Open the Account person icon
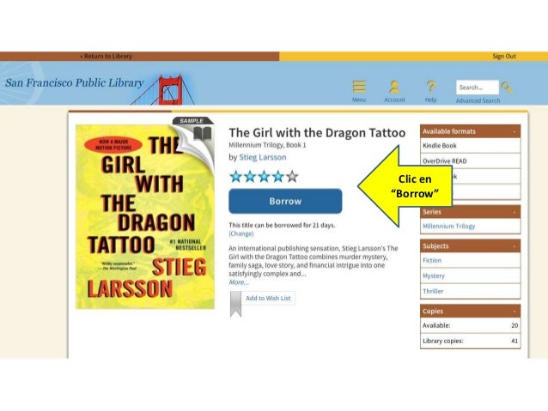 coord(394,87)
